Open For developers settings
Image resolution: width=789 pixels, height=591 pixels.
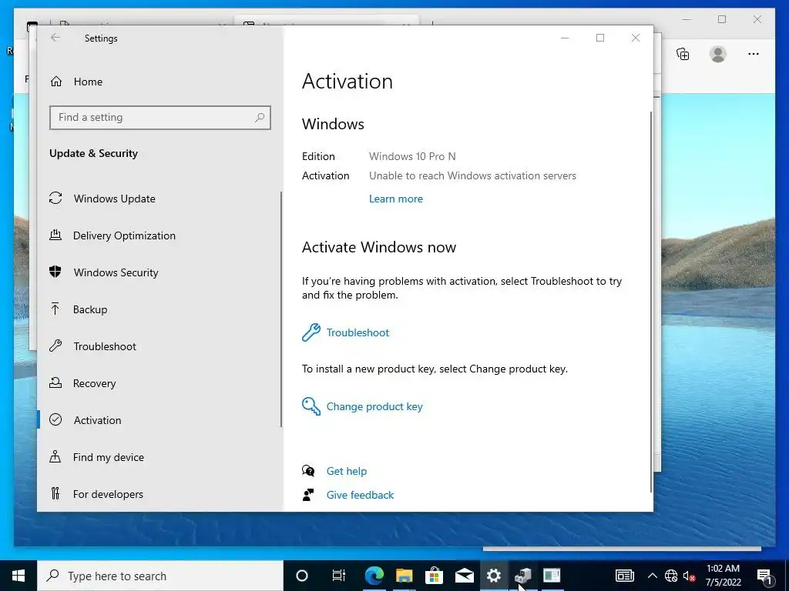(96, 494)
